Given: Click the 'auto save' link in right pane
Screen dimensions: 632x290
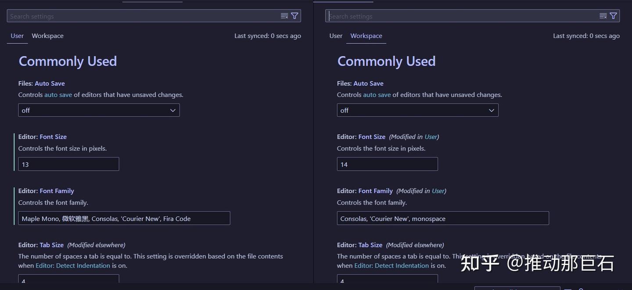Looking at the screenshot, I should [377, 95].
